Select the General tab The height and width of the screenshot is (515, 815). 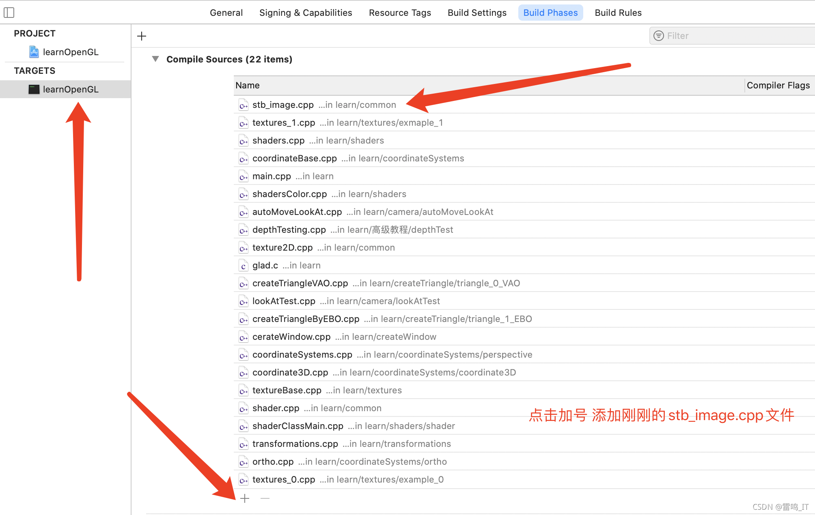click(226, 13)
